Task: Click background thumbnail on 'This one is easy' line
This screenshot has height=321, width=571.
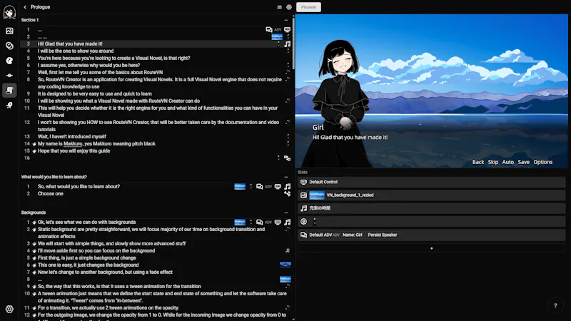Action: (285, 265)
